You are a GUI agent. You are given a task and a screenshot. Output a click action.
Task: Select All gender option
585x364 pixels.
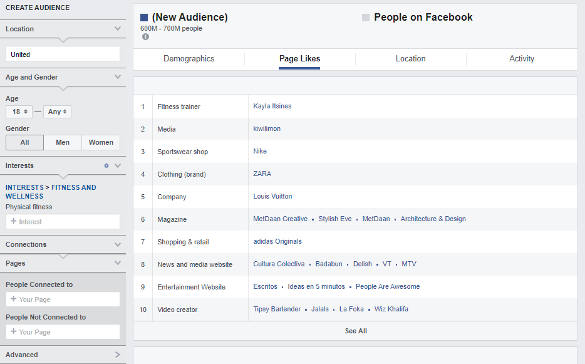pyautogui.click(x=24, y=142)
